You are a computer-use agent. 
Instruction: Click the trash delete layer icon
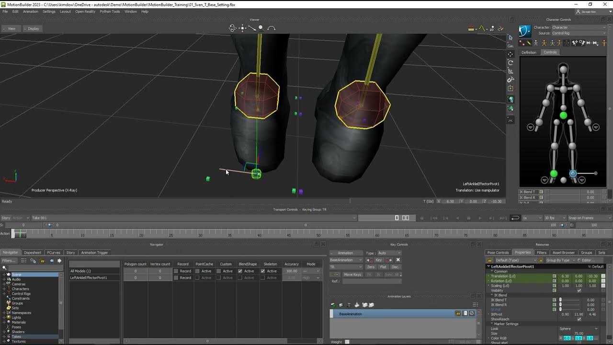coord(349,305)
